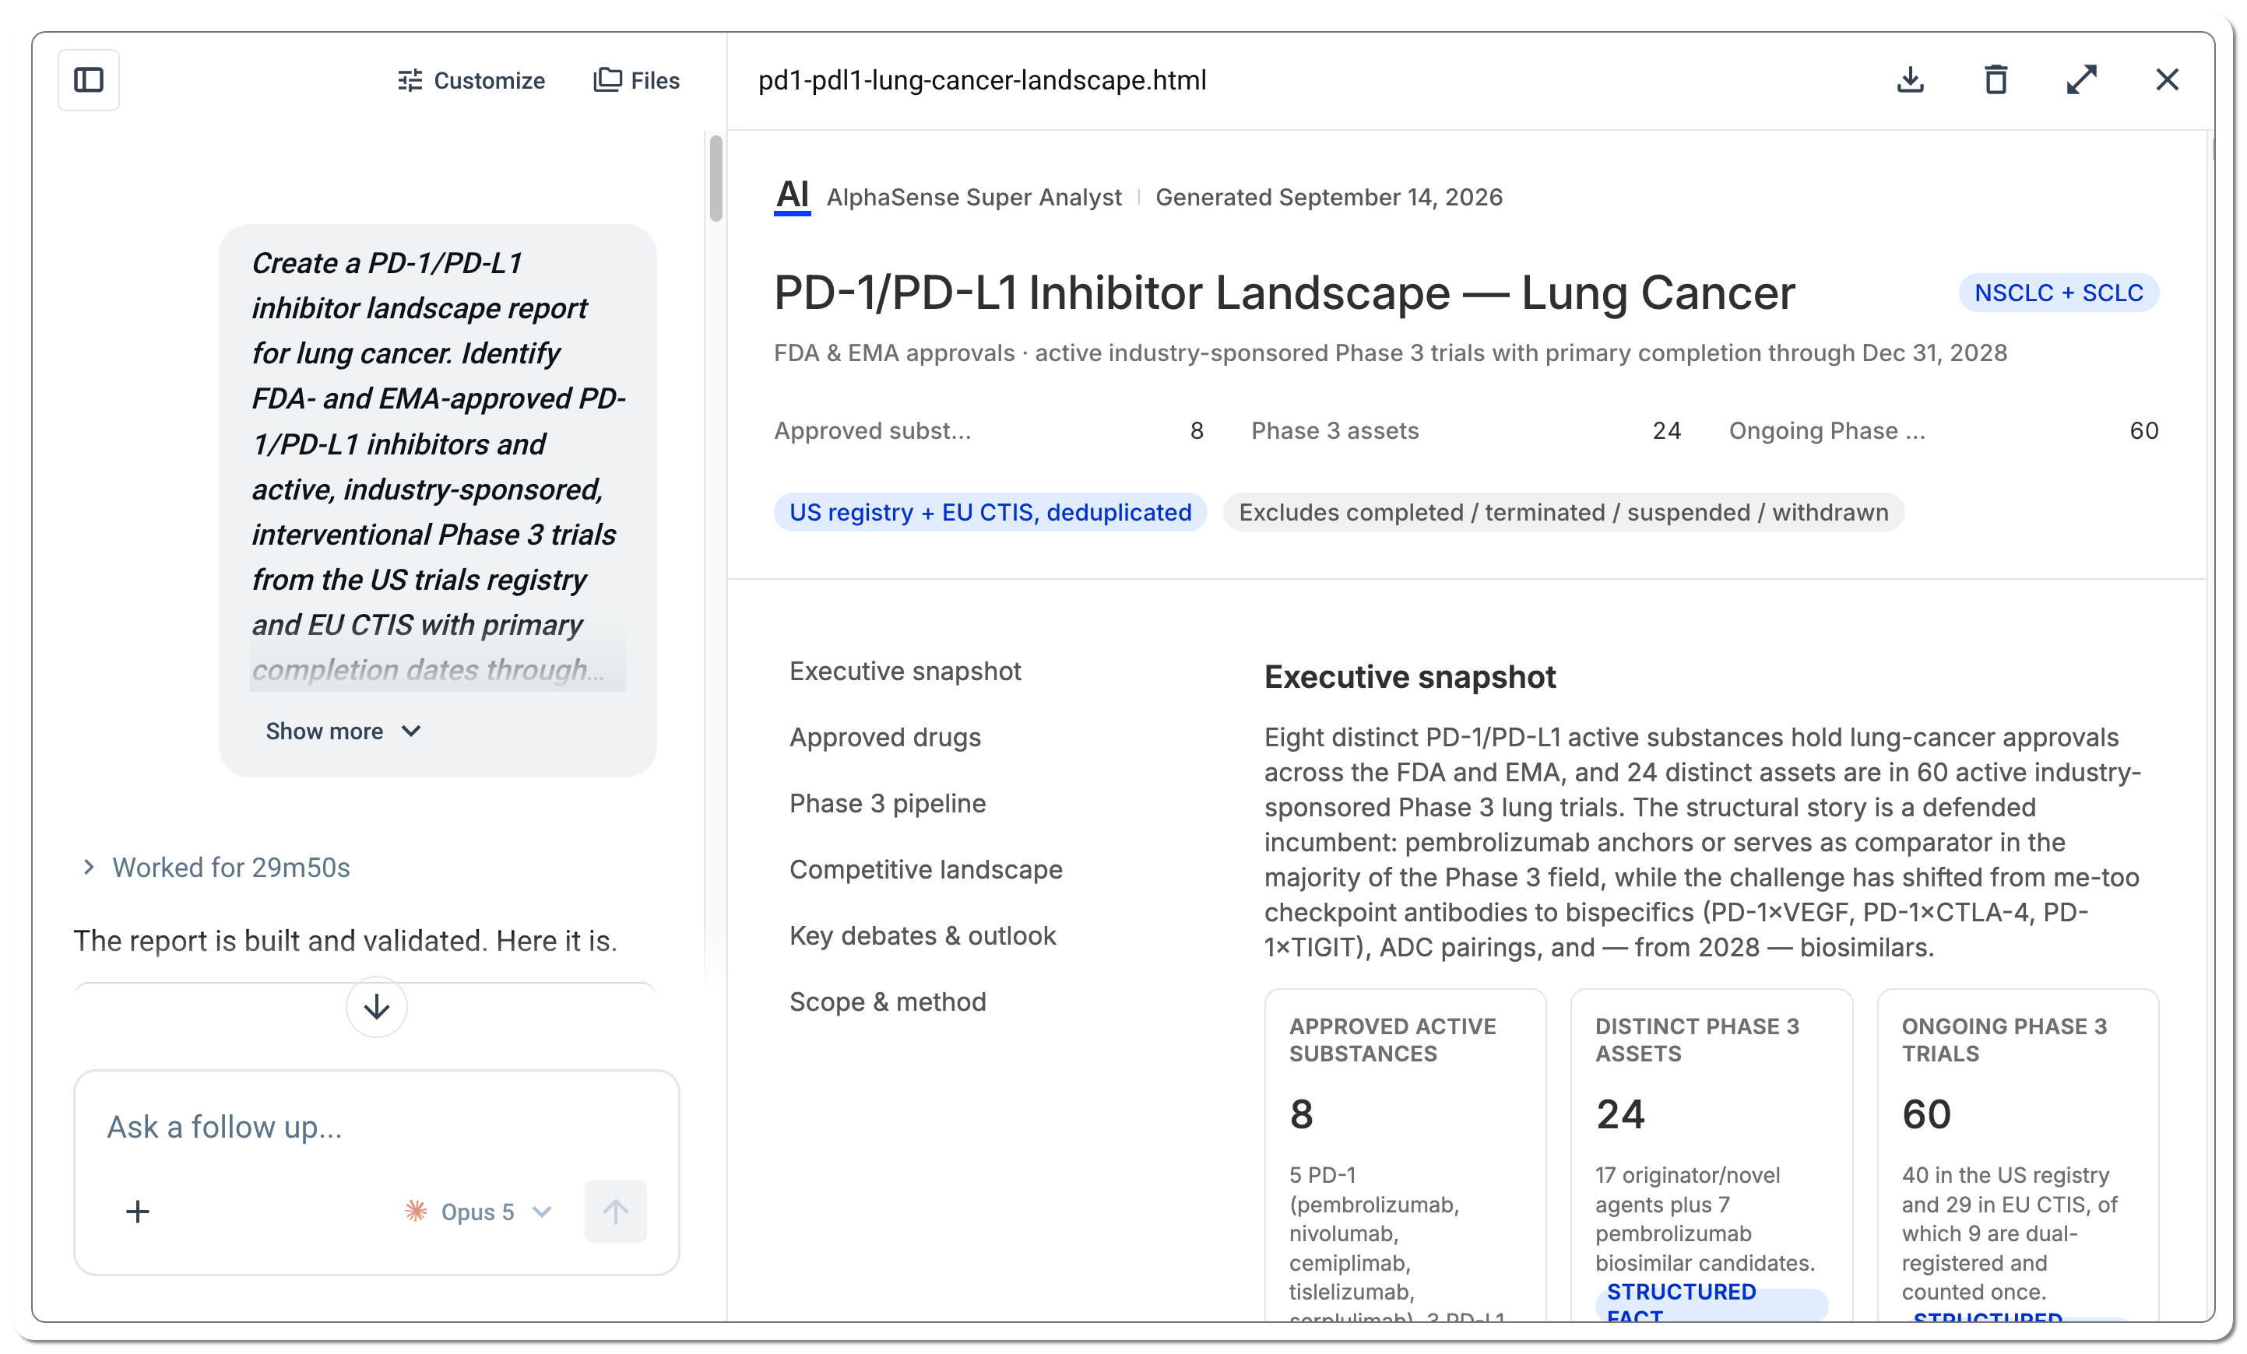The height and width of the screenshot is (1354, 2247).
Task: Click the chat panel scrollbar
Action: point(716,179)
